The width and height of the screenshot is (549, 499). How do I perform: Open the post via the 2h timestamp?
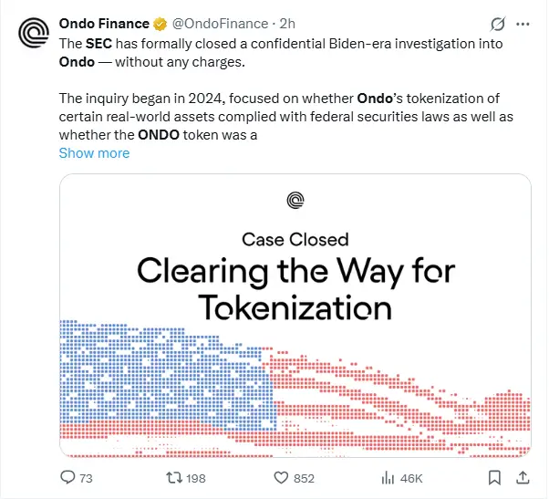point(287,23)
